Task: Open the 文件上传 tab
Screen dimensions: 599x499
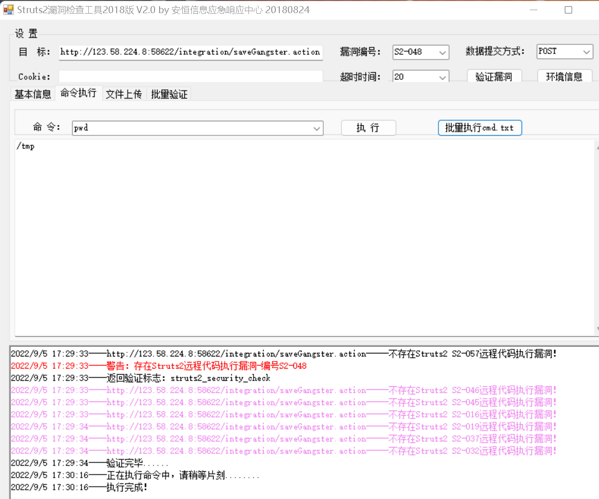Action: (124, 94)
